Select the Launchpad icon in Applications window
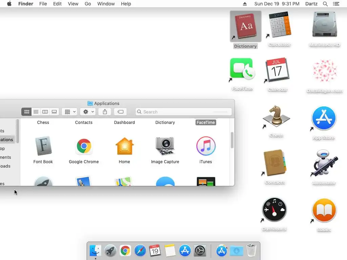The width and height of the screenshot is (347, 260). [43, 181]
